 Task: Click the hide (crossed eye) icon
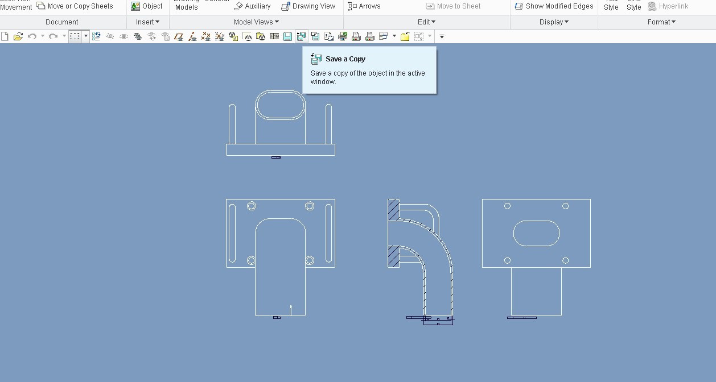click(110, 36)
